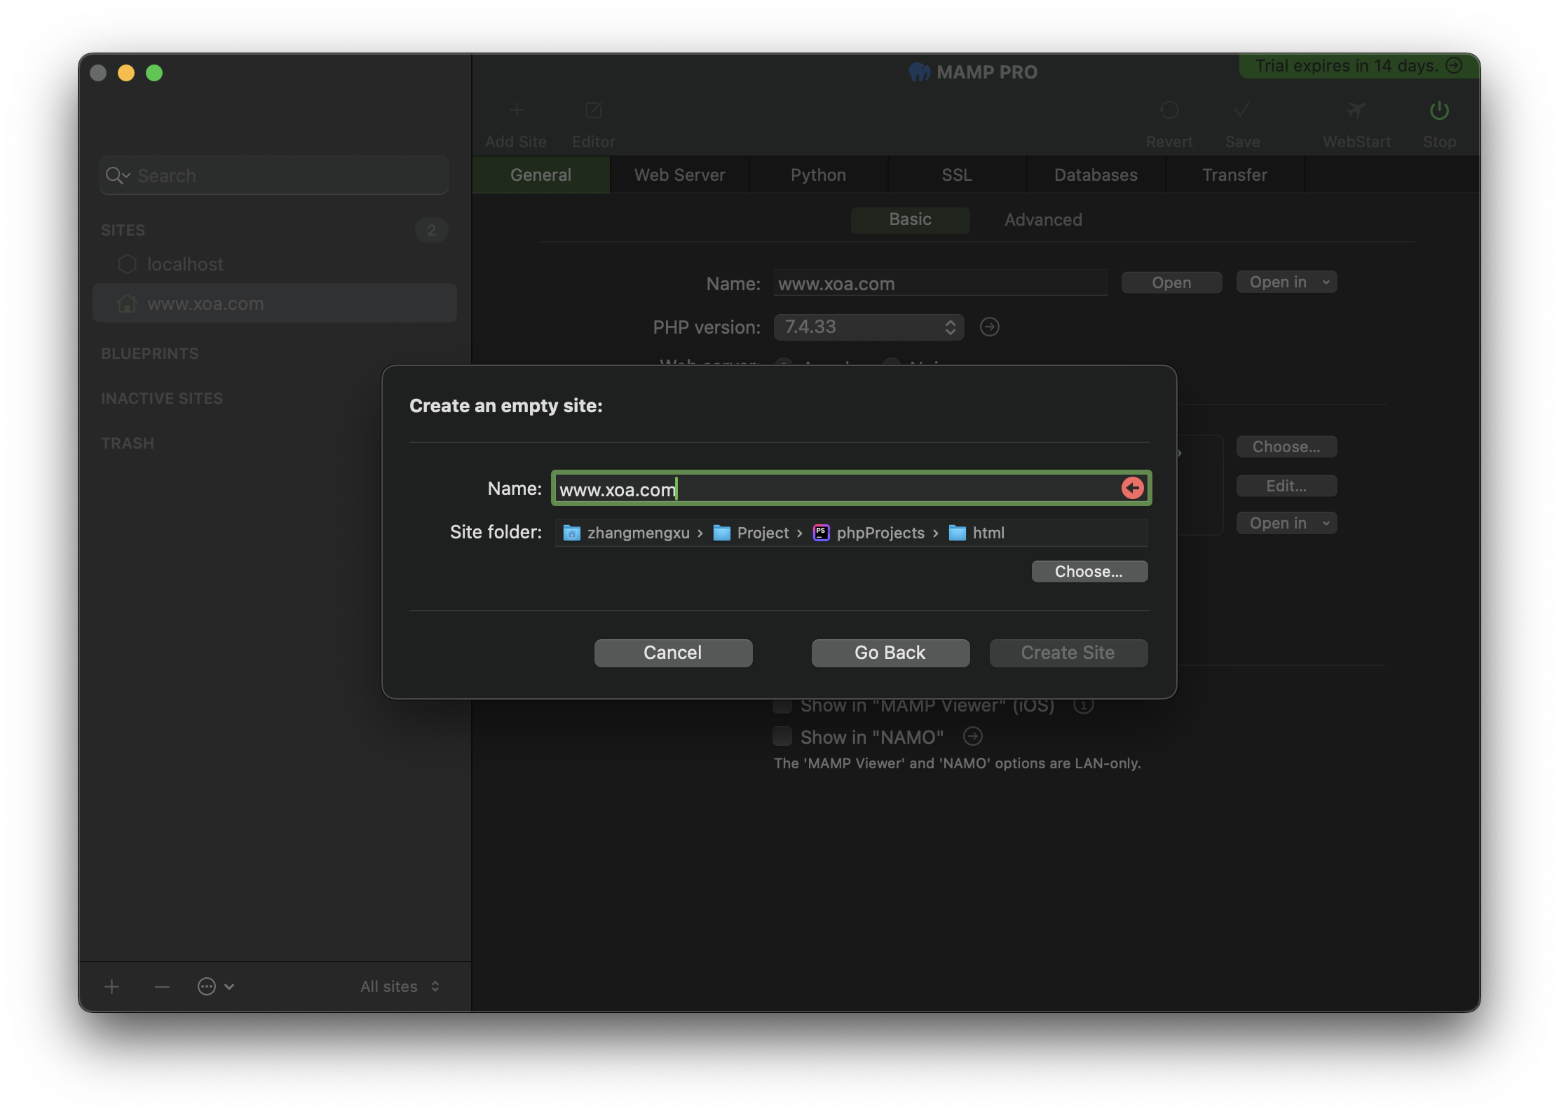Screen dimensions: 1559x1116
Task: Open the Editor toolbar icon
Action: click(x=594, y=110)
